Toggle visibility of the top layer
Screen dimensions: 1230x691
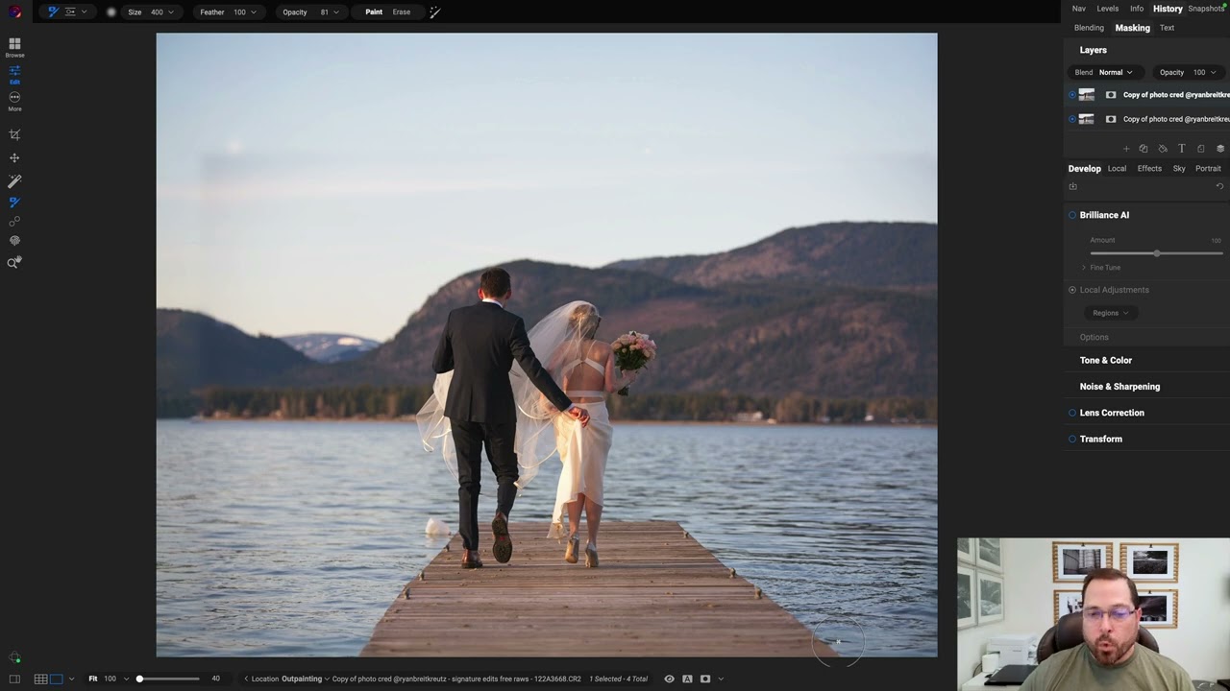(x=1072, y=95)
